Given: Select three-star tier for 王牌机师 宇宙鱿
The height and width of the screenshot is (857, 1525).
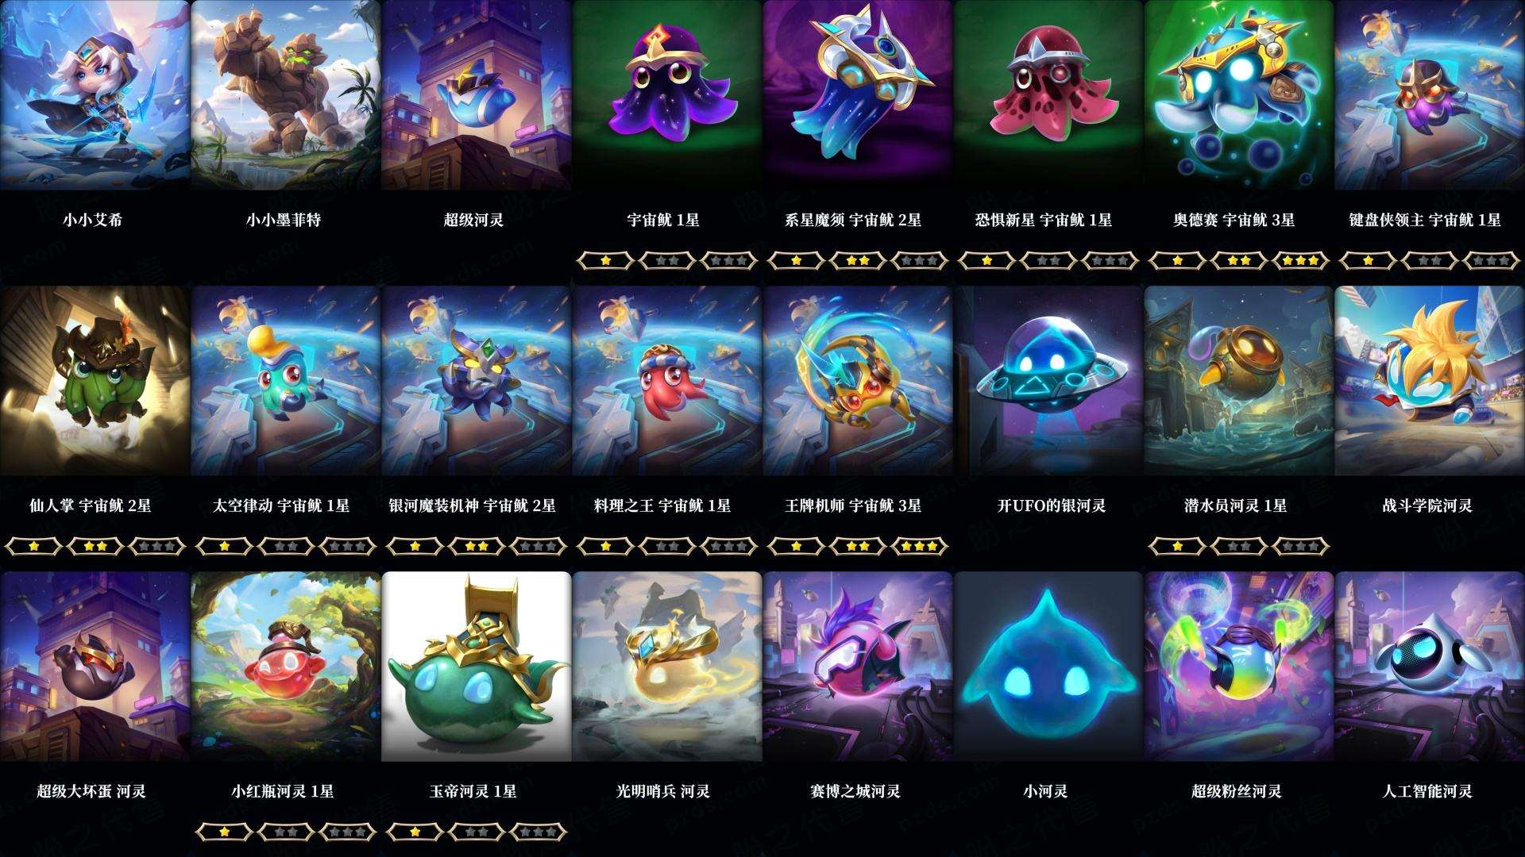Looking at the screenshot, I should pyautogui.click(x=920, y=545).
